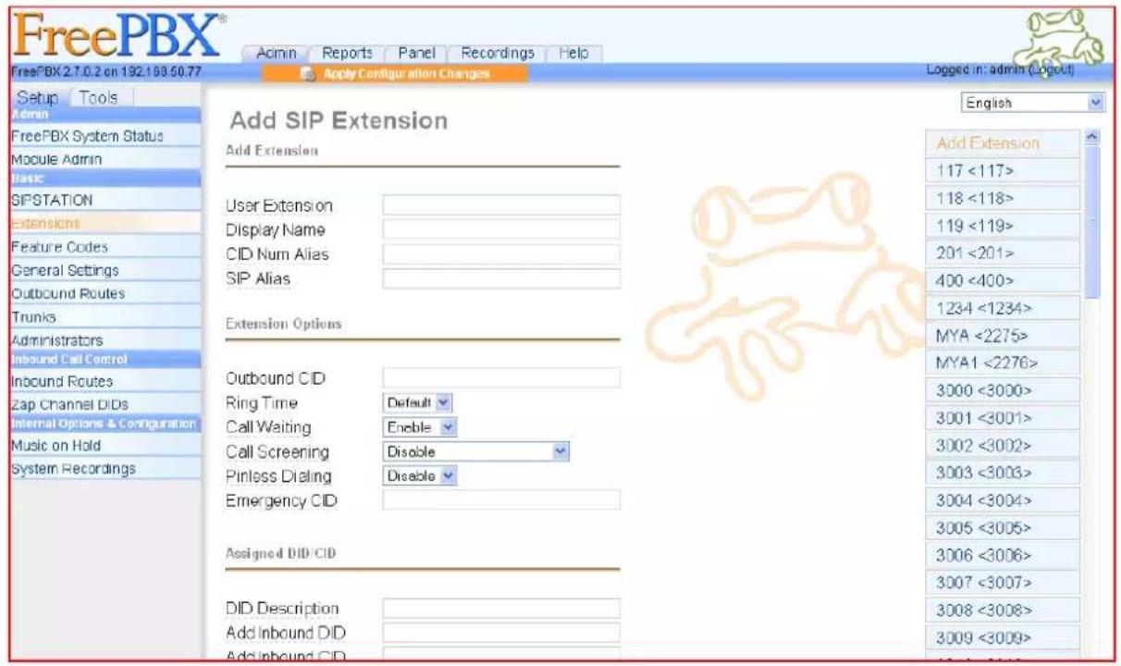Select extension 1234 <1234>
The width and height of the screenshot is (1121, 666).
[1002, 308]
